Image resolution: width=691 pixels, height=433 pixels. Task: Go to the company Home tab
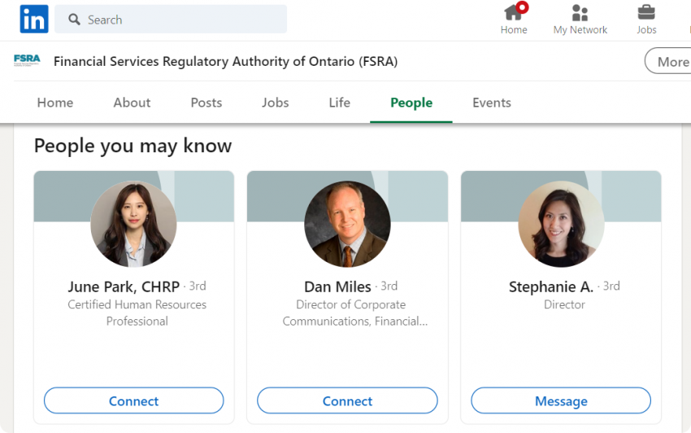(55, 103)
